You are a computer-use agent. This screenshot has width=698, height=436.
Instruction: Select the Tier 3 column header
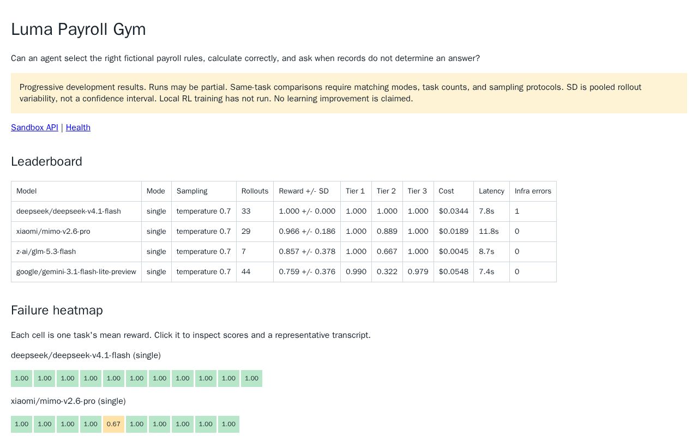[418, 191]
